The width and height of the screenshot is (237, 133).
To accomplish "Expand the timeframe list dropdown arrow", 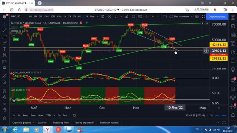I will point(97,16).
